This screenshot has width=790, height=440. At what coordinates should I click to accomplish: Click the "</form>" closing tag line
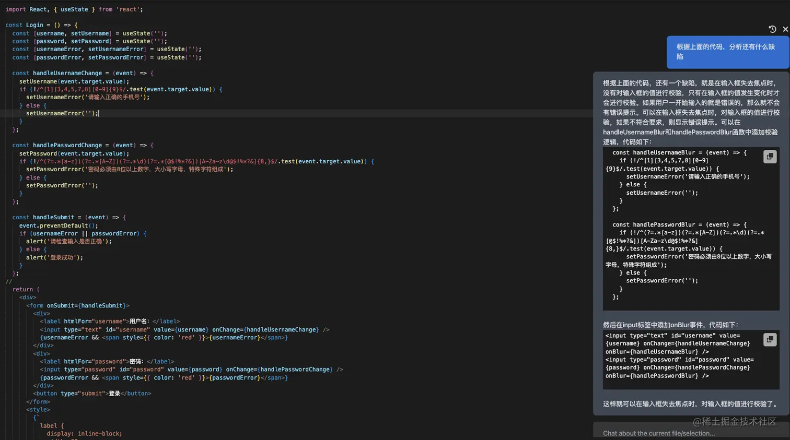click(38, 401)
